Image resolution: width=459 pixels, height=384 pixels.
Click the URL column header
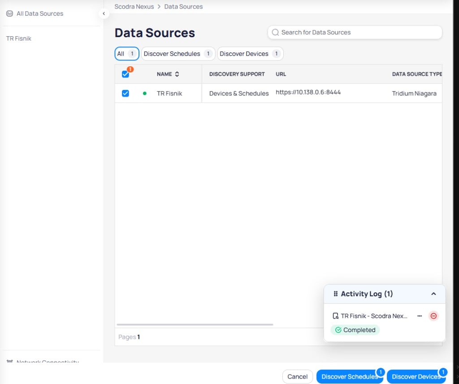281,74
